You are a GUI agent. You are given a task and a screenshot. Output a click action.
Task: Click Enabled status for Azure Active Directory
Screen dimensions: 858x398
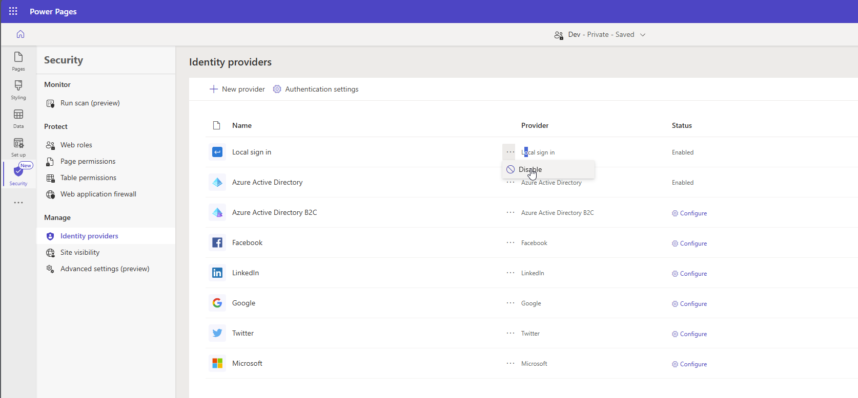683,183
